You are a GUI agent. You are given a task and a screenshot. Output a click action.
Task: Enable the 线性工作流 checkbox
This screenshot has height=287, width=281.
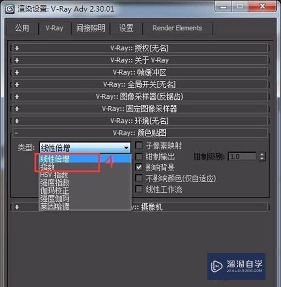(139, 189)
